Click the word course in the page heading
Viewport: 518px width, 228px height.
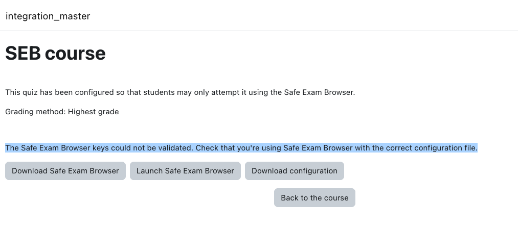[75, 53]
